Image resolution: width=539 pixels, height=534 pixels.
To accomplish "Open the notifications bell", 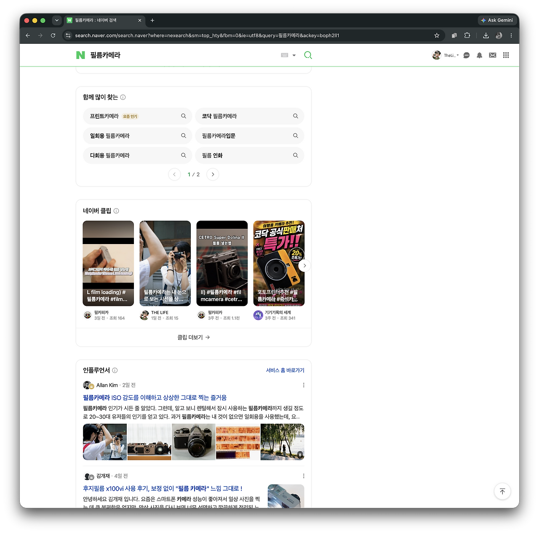I will tap(479, 55).
